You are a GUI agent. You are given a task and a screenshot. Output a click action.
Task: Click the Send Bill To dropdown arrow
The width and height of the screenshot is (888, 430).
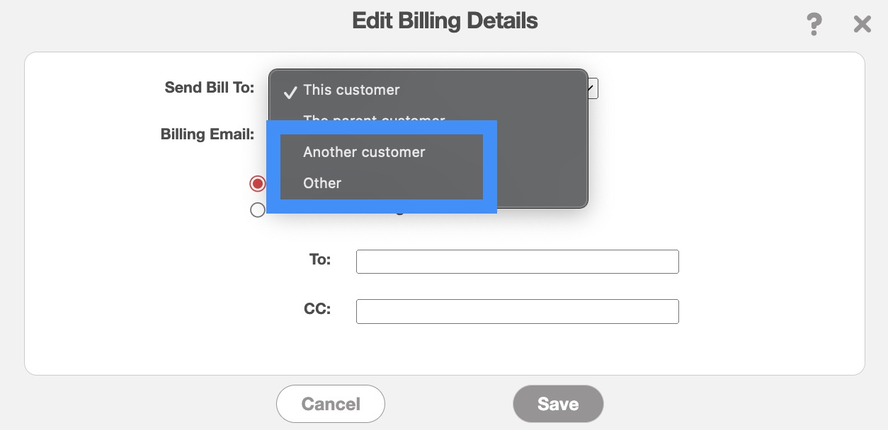[593, 88]
